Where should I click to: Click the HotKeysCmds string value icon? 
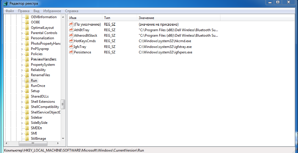point(71,41)
